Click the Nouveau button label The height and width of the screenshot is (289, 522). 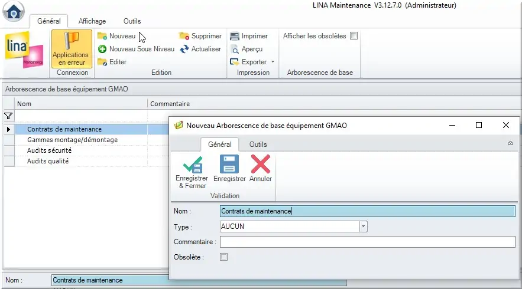coord(122,36)
